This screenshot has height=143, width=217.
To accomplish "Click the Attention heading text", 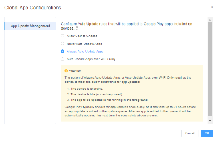I will click(75, 71).
